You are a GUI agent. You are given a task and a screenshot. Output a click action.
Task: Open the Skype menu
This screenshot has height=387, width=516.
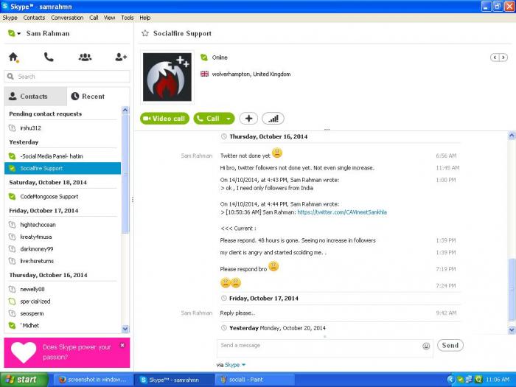click(10, 18)
